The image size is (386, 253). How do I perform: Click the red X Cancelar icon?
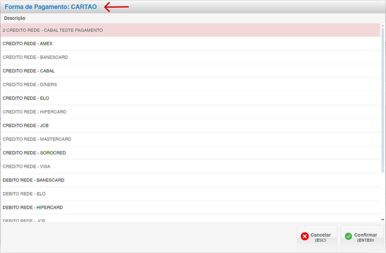(x=304, y=236)
